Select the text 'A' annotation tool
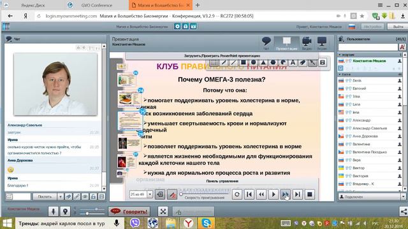The width and height of the screenshot is (408, 229). (293, 62)
